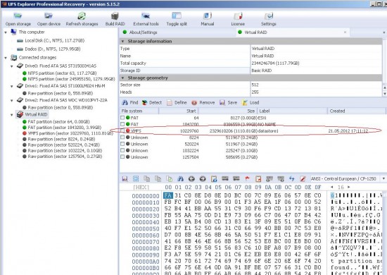Sort by the Label column header
This screenshot has width=387, height=275.
[x=292, y=111]
